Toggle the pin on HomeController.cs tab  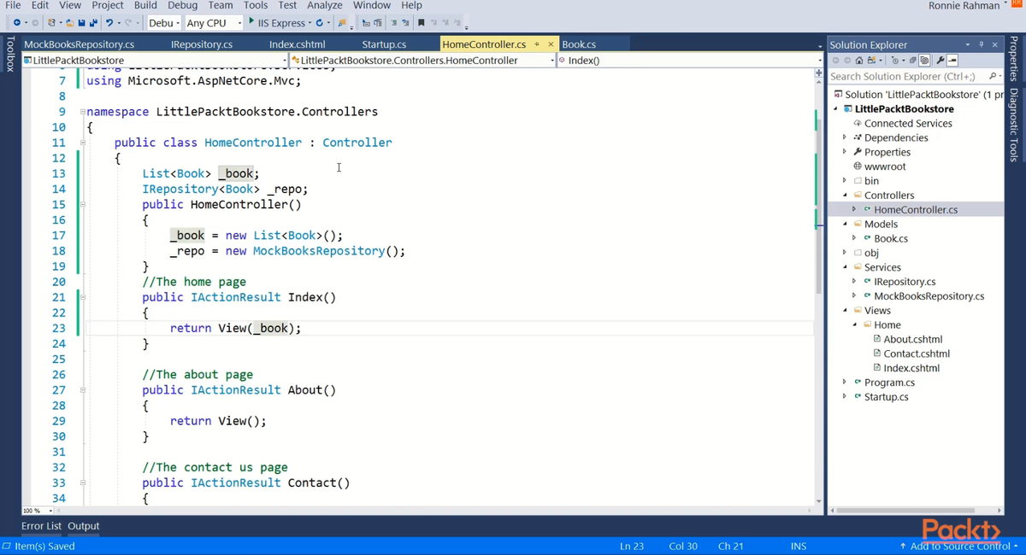click(537, 44)
